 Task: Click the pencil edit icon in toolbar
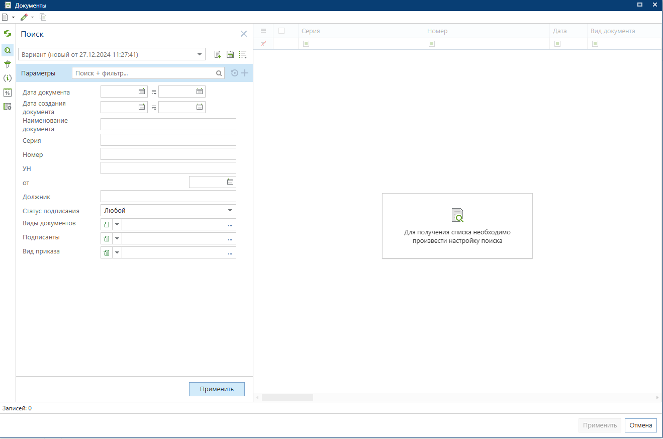[24, 17]
